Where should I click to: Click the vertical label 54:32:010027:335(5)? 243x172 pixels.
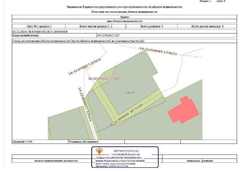85,104
